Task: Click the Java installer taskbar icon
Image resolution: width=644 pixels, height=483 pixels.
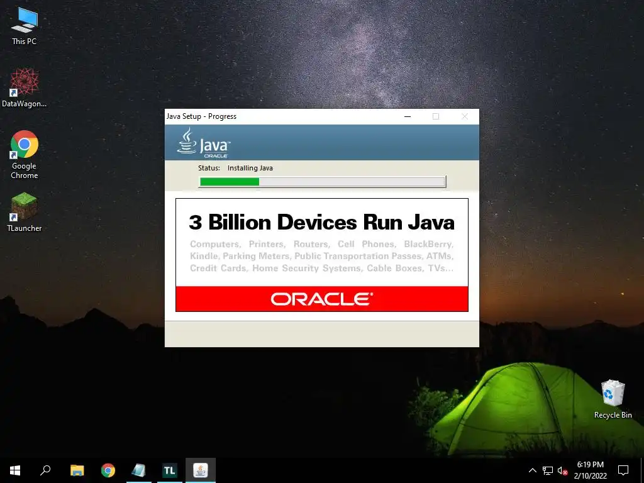Action: pos(201,470)
